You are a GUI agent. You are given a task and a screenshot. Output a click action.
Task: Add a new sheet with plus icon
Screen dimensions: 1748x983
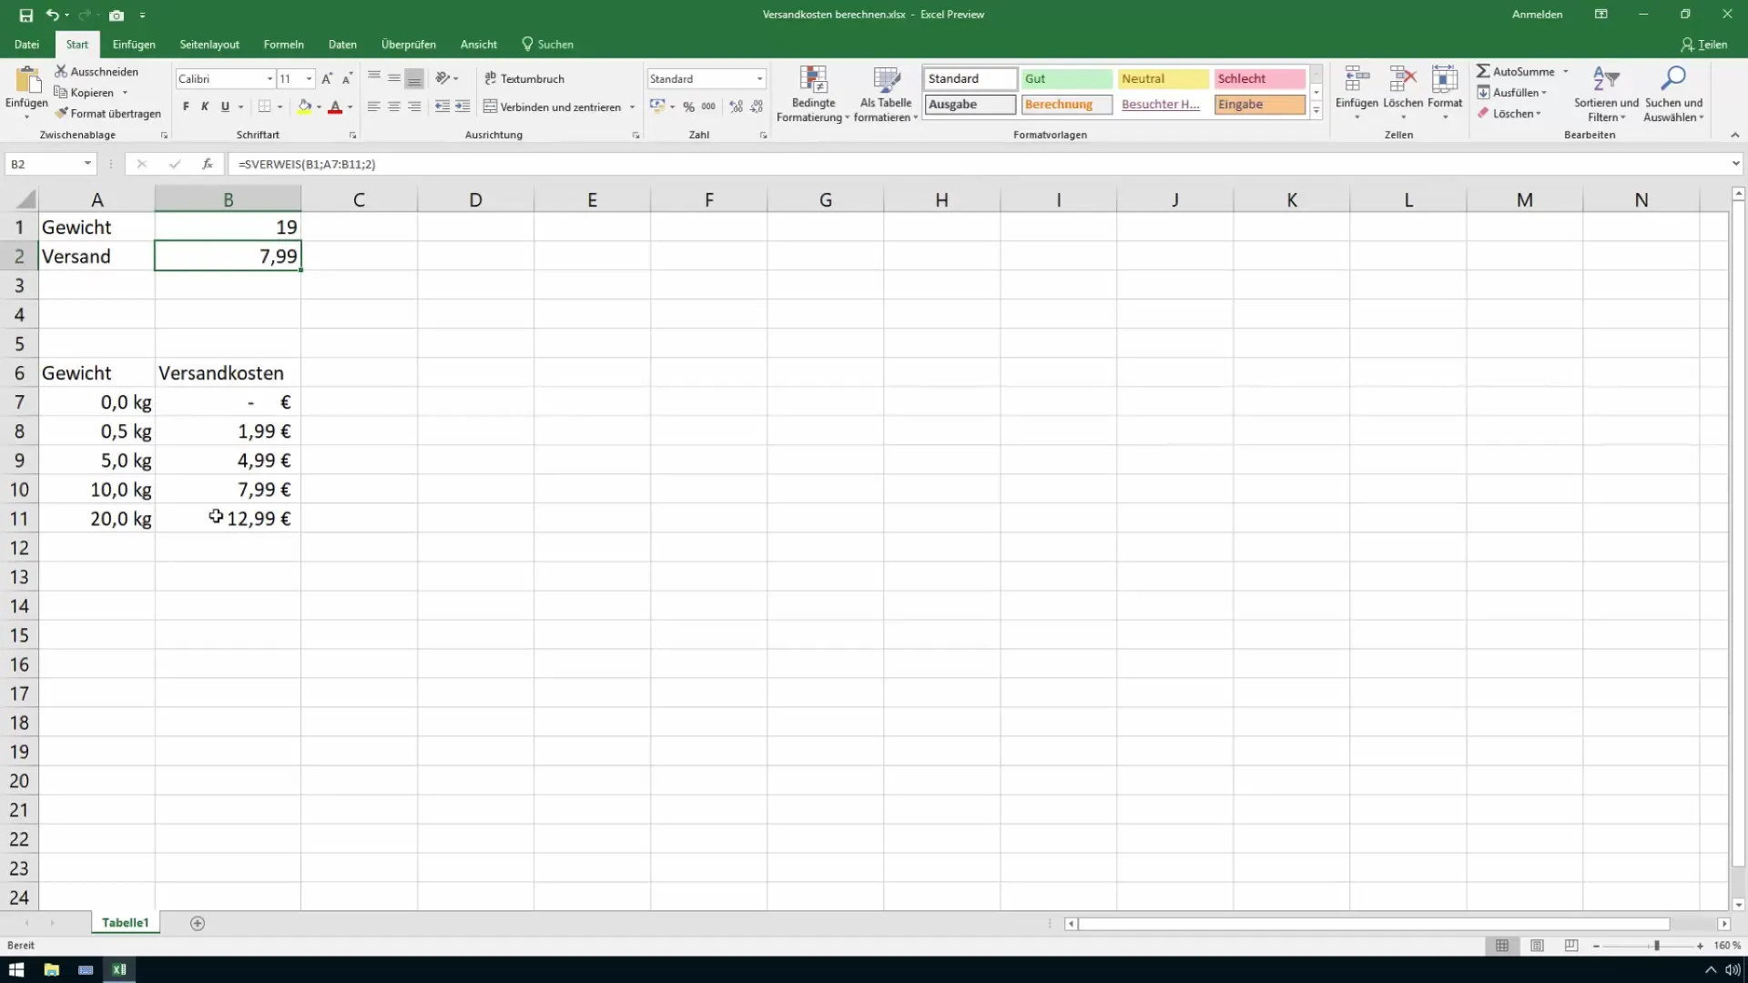pyautogui.click(x=198, y=923)
